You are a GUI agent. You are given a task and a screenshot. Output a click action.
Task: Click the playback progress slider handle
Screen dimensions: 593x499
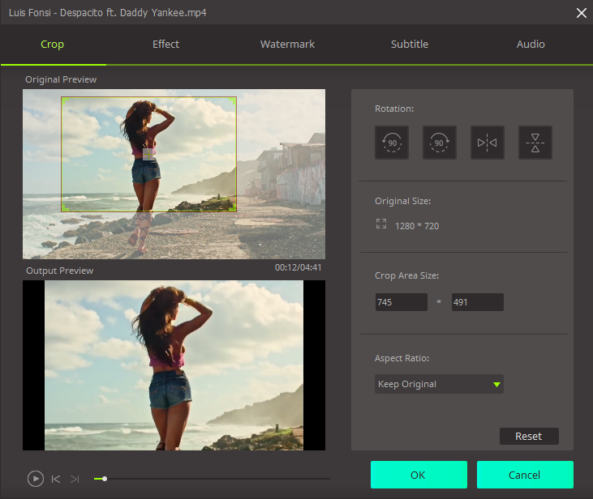click(x=105, y=479)
